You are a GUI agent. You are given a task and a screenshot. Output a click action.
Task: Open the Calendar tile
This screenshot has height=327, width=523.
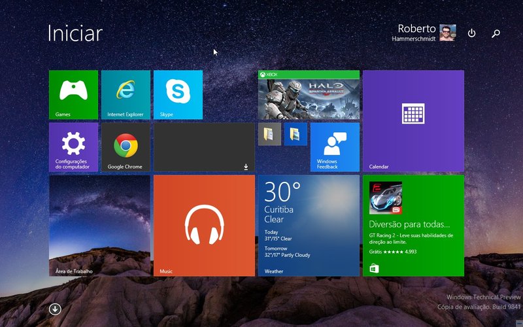pyautogui.click(x=413, y=121)
